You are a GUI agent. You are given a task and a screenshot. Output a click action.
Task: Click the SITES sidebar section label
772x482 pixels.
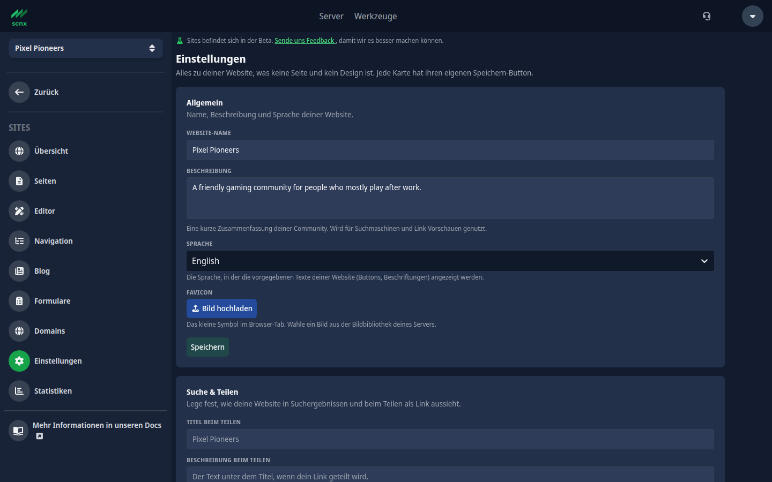pyautogui.click(x=19, y=127)
